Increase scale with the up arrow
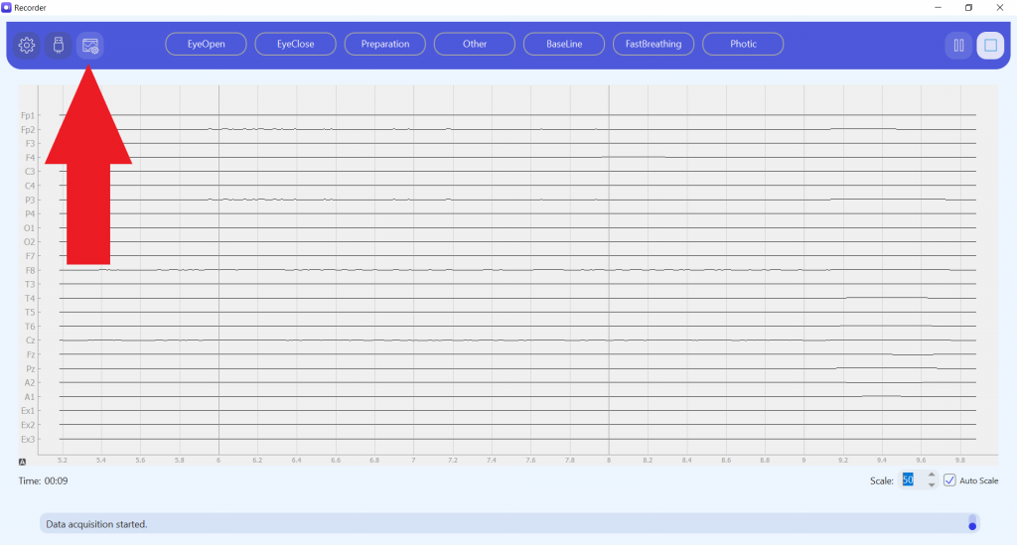 pos(931,476)
